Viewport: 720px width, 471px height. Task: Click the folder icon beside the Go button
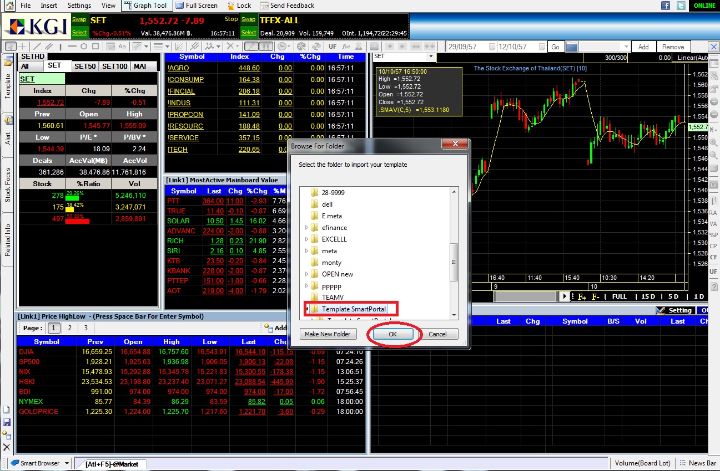572,47
